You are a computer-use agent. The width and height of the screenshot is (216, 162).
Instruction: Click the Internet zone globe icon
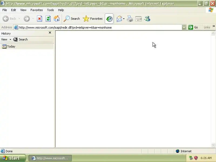[x=177, y=151]
